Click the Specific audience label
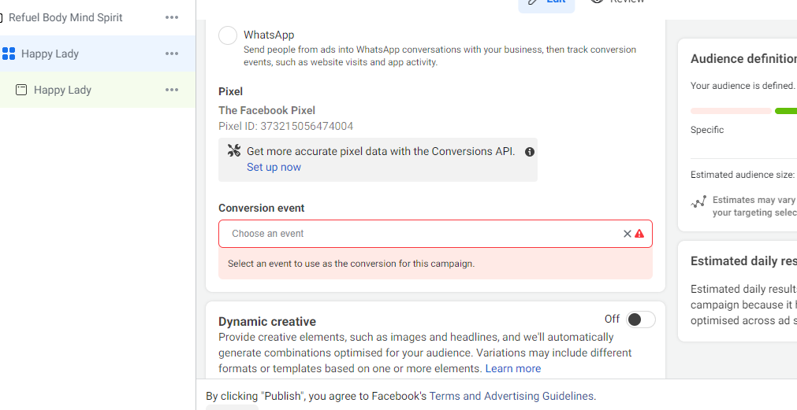Image resolution: width=797 pixels, height=410 pixels. click(707, 129)
